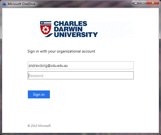This screenshot has height=135, width=161.
Task: Click the white flower emblem inside the crest
Action: coord(46,29)
